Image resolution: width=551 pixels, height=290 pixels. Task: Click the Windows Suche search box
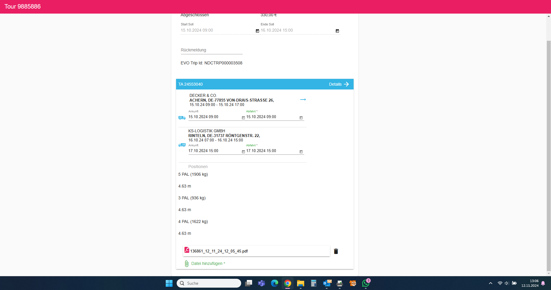point(209,283)
